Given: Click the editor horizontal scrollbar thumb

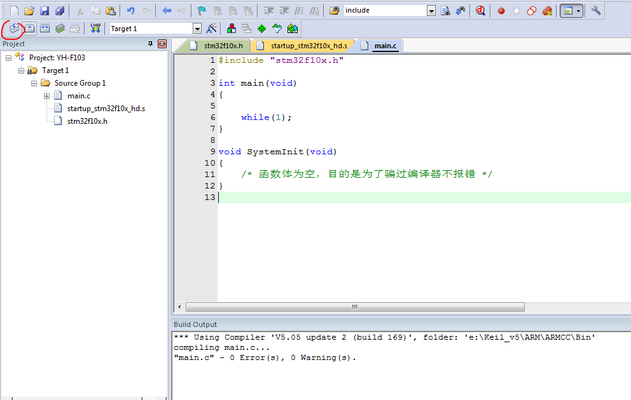Looking at the screenshot, I should [x=354, y=307].
